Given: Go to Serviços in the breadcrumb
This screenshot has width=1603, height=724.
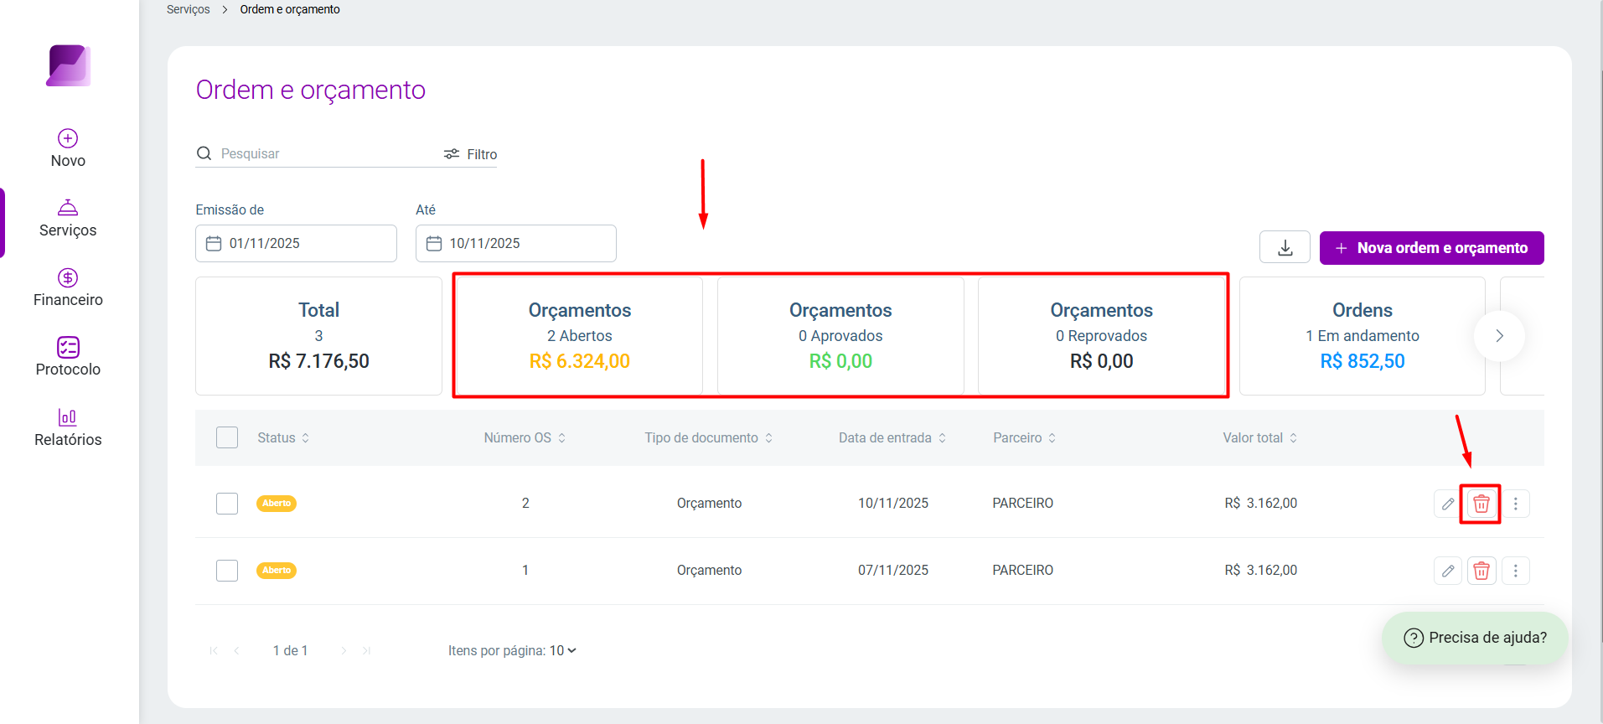Looking at the screenshot, I should pos(188,9).
